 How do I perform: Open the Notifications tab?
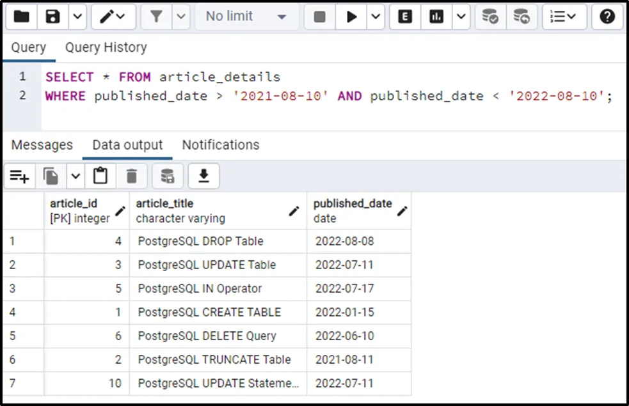click(x=221, y=145)
